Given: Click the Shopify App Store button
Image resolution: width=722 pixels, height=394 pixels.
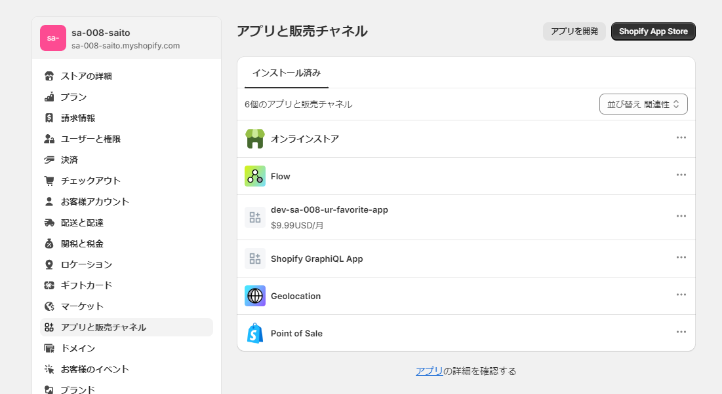Looking at the screenshot, I should click(653, 31).
